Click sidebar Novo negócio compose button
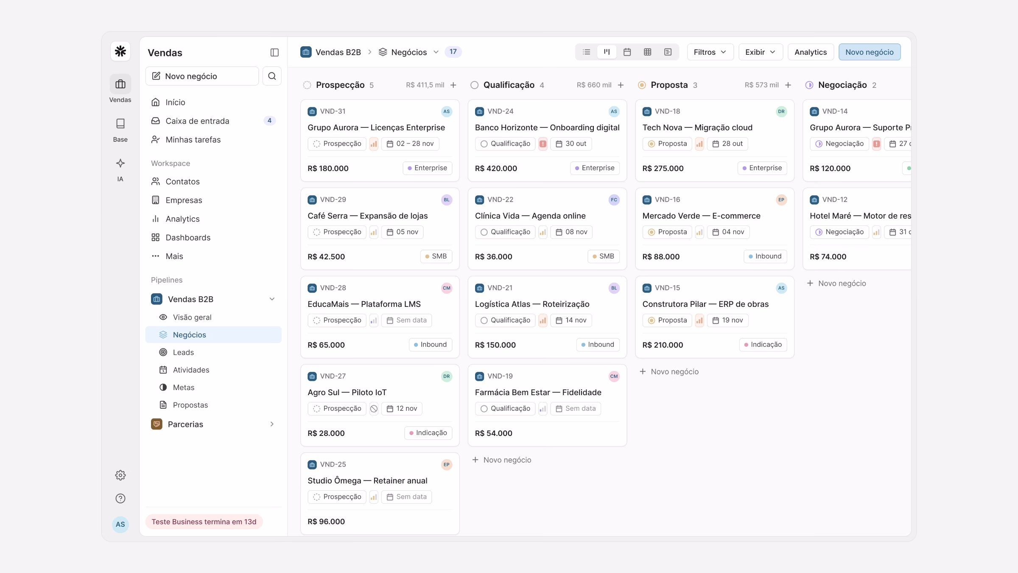 coord(202,76)
